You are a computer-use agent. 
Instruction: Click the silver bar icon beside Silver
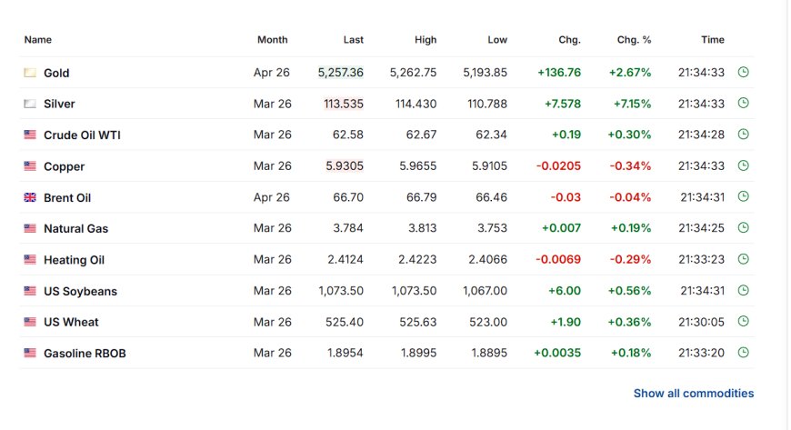point(30,104)
